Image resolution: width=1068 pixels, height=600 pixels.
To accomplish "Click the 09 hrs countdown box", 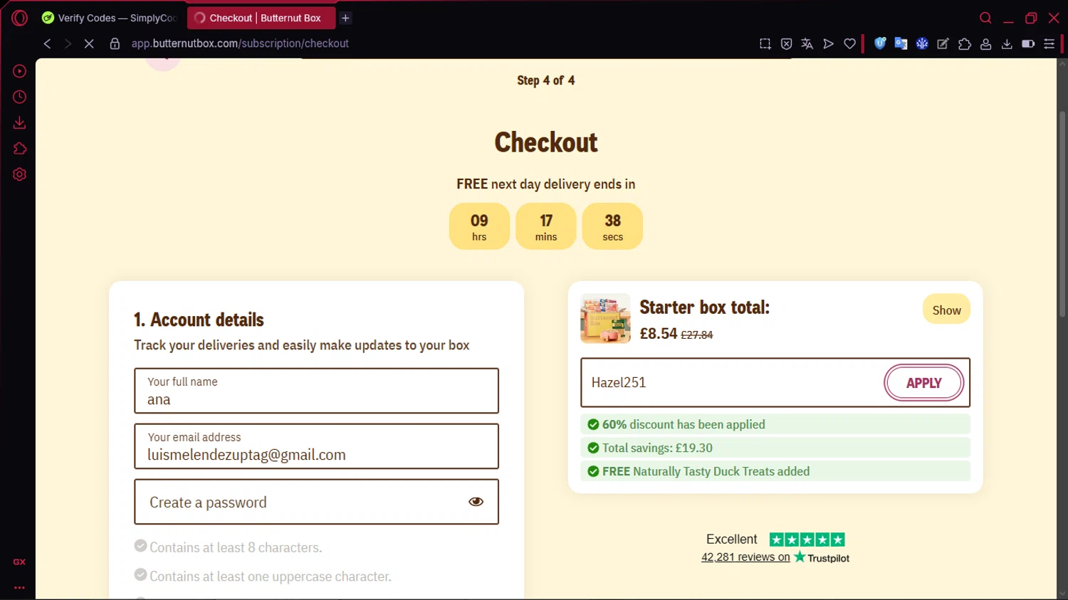I will 479,226.
